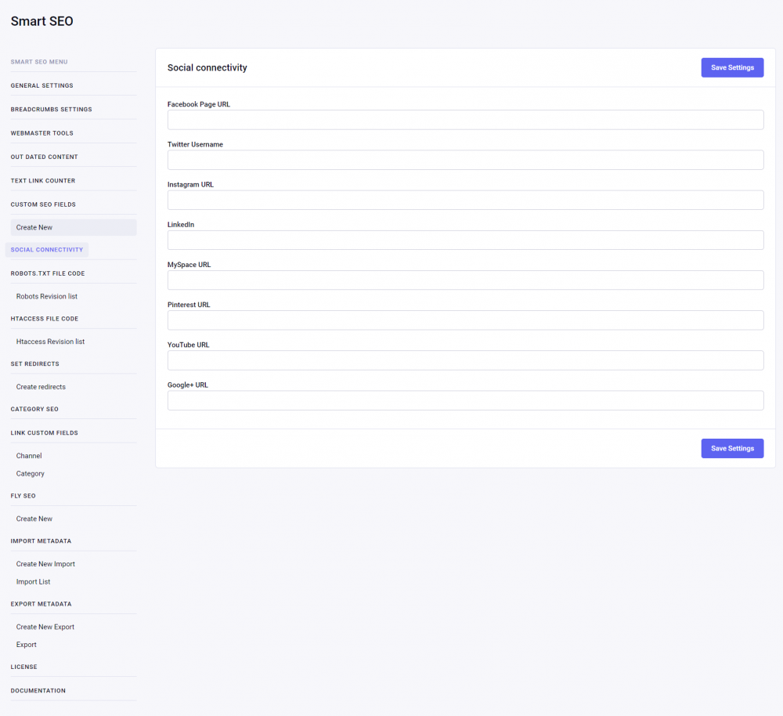Viewport: 783px width, 716px height.
Task: Open Robots Revision list
Action: tap(47, 296)
